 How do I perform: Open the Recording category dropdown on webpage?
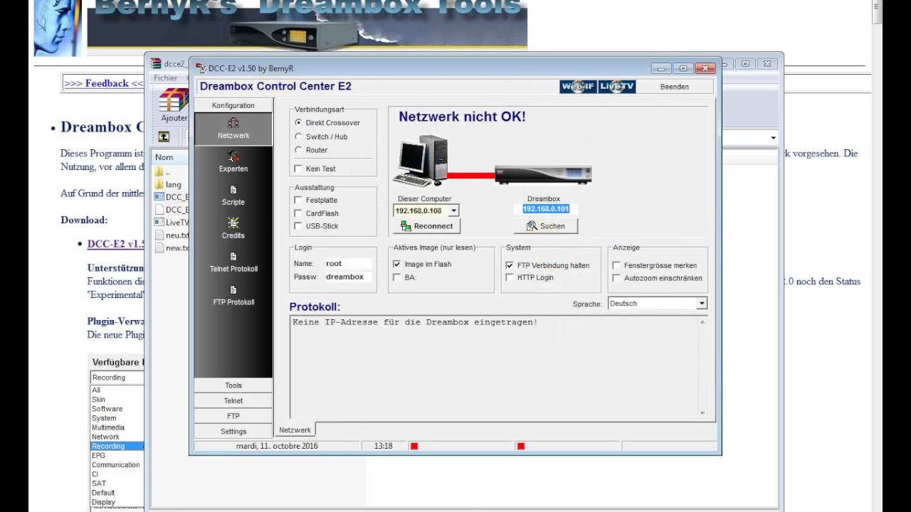117,378
